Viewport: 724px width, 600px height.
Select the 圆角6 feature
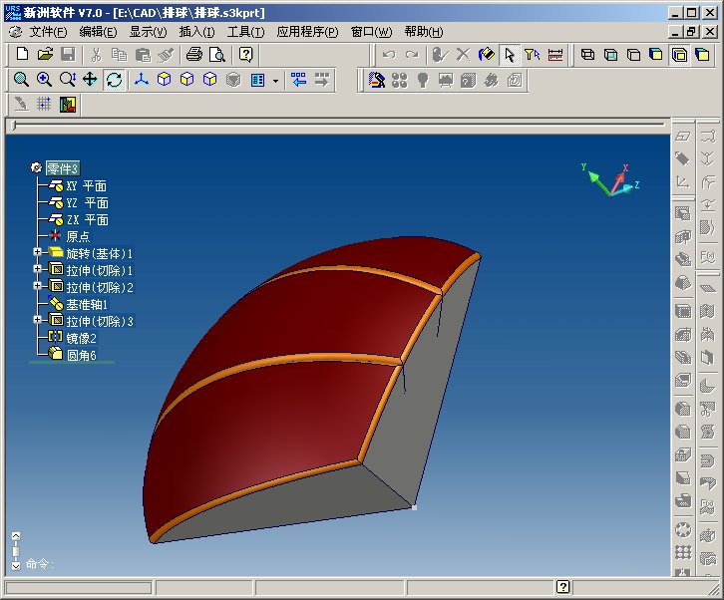coord(81,356)
